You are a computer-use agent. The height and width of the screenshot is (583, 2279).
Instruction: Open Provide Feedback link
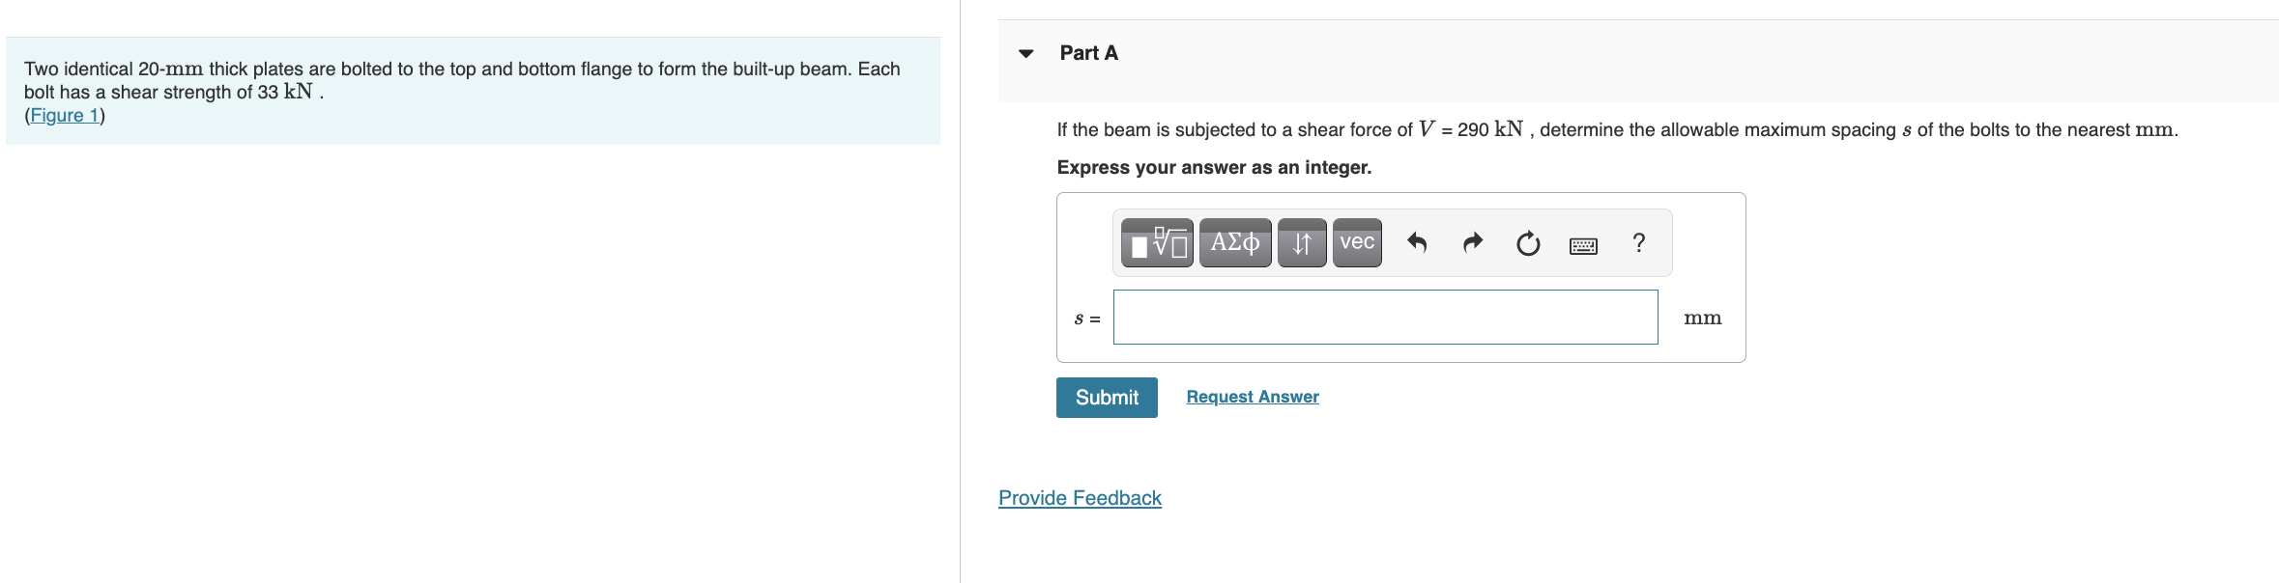(x=1080, y=498)
